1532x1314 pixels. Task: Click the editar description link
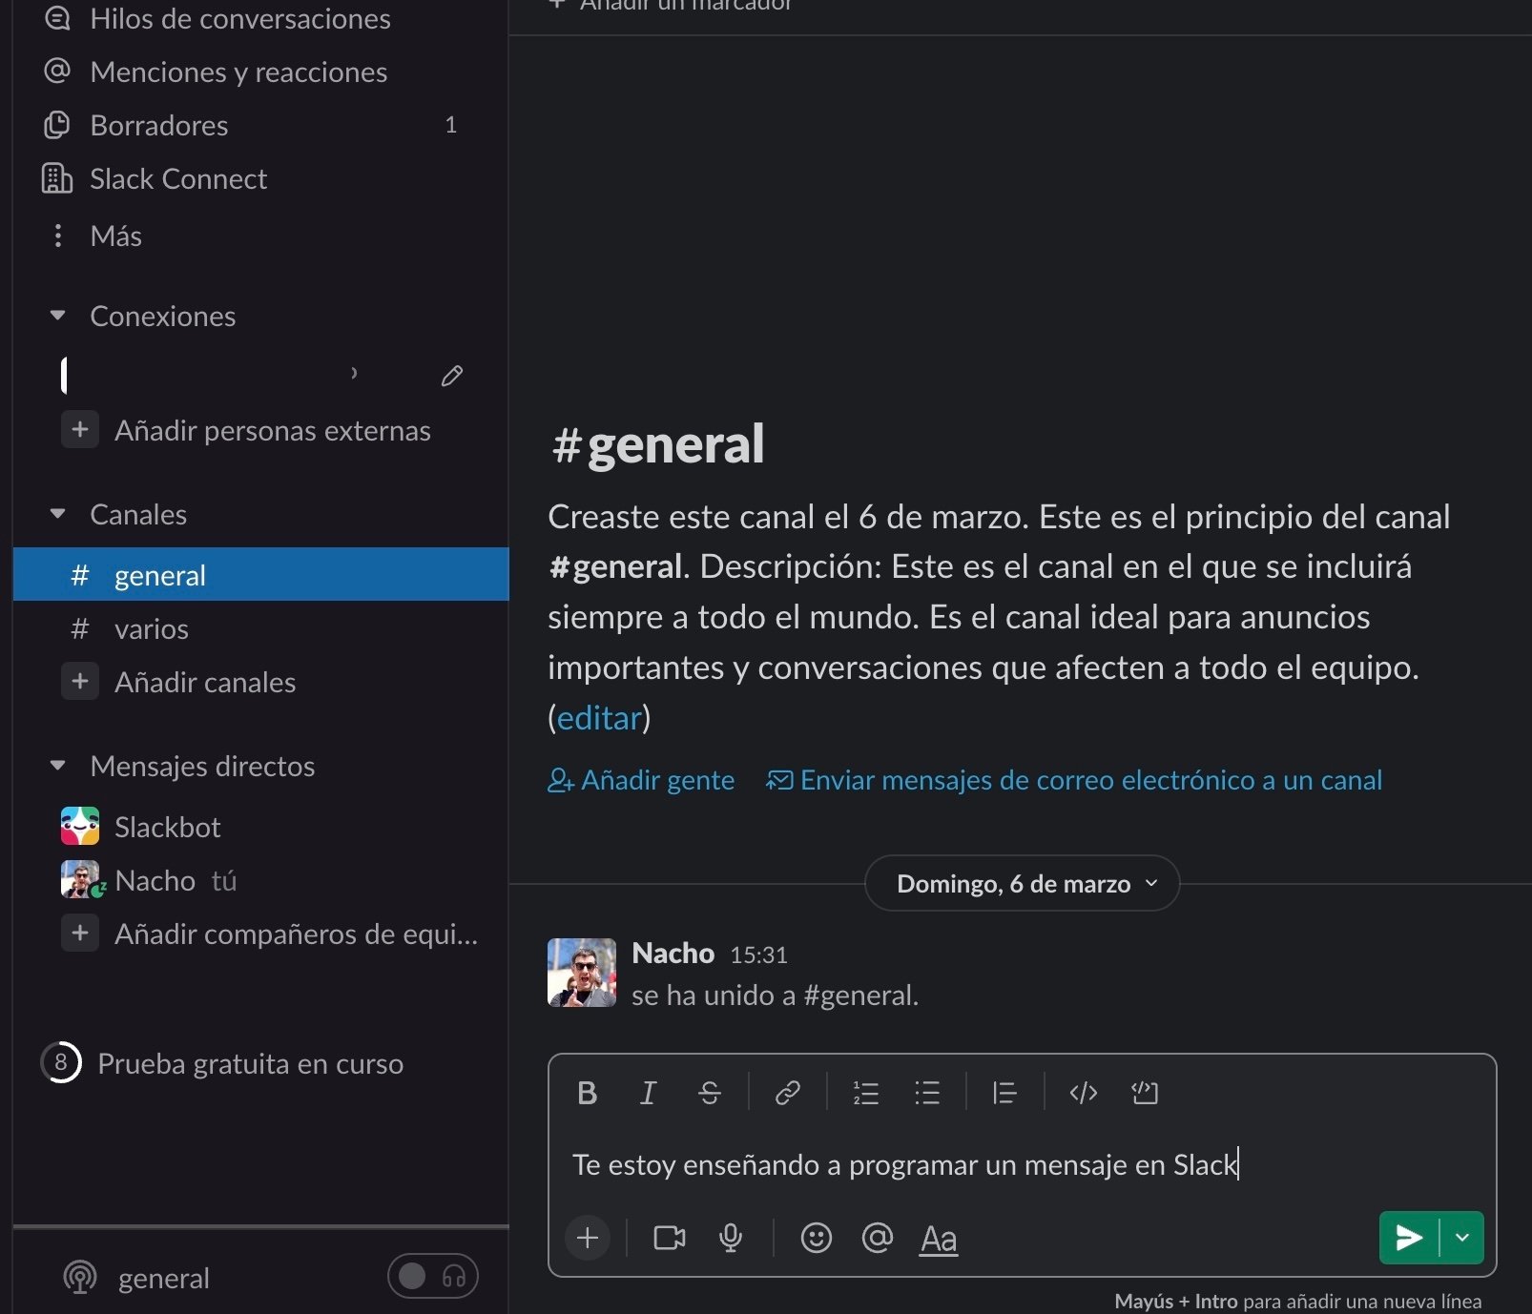599,717
